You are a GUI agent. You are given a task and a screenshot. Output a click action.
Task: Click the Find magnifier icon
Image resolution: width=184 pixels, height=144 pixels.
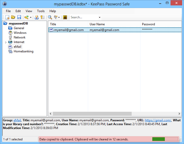tap(50, 17)
